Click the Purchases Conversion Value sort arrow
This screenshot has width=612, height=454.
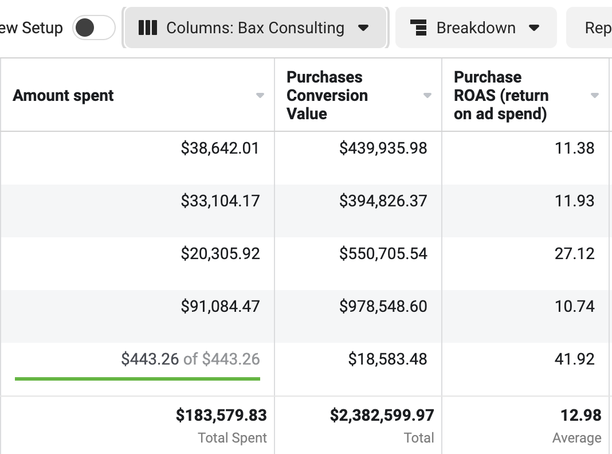pyautogui.click(x=427, y=96)
